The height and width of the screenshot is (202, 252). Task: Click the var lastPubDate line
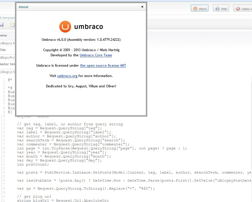click(134, 180)
